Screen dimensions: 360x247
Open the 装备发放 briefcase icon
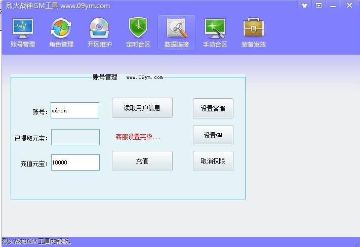click(254, 32)
